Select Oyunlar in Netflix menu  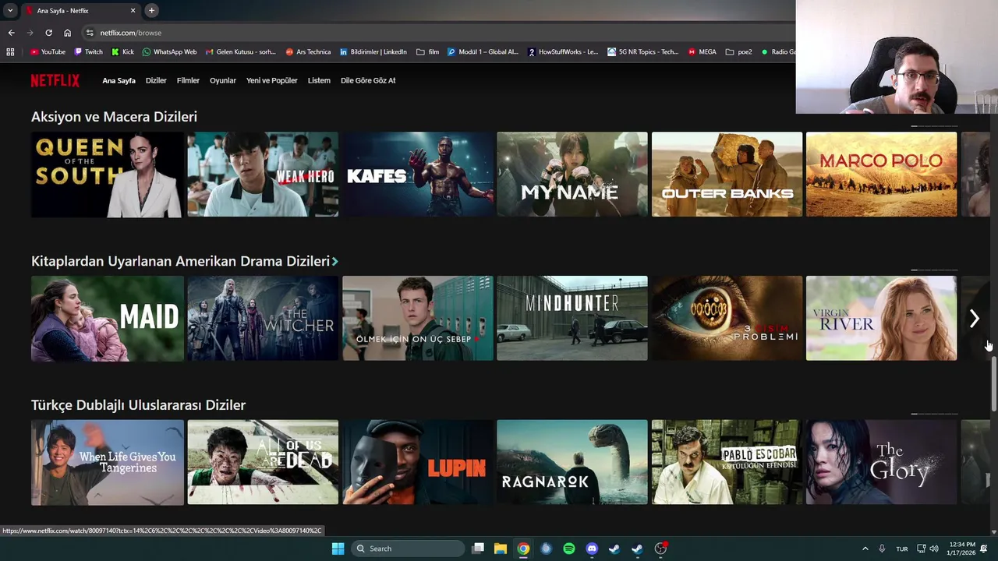(x=223, y=80)
